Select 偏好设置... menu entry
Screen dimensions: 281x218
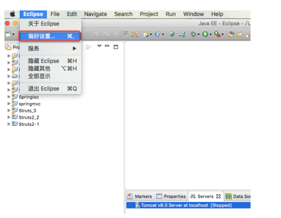click(50, 36)
